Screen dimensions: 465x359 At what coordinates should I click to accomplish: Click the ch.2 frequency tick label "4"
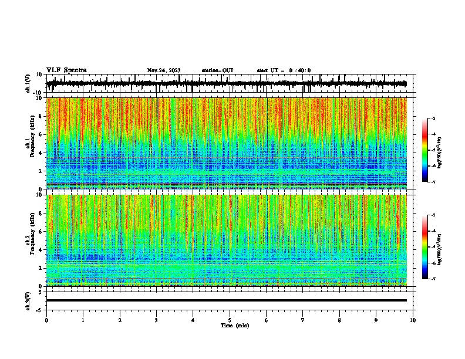pyautogui.click(x=41, y=250)
